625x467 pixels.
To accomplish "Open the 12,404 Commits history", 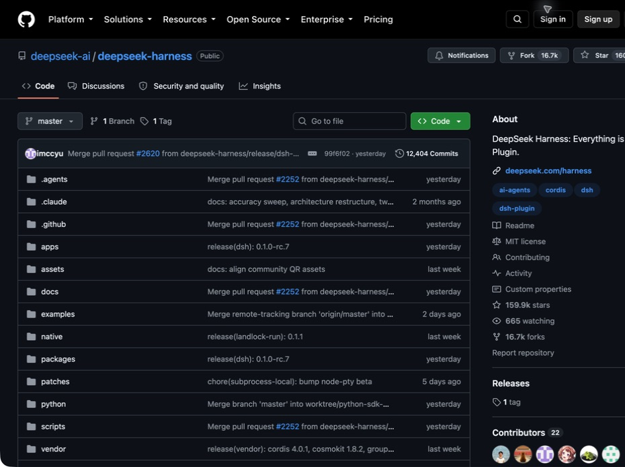I will pyautogui.click(x=427, y=154).
